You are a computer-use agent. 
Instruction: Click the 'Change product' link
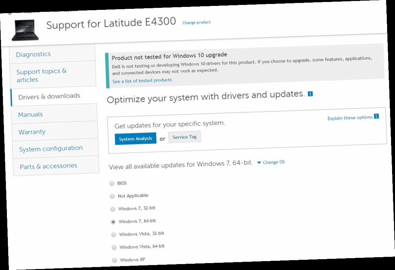[197, 22]
